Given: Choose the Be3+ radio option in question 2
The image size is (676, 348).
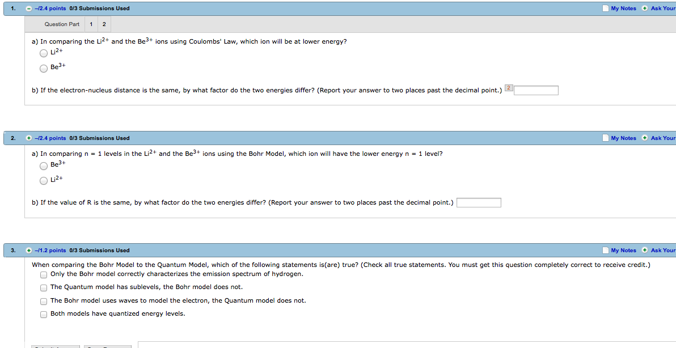Looking at the screenshot, I should coord(44,166).
